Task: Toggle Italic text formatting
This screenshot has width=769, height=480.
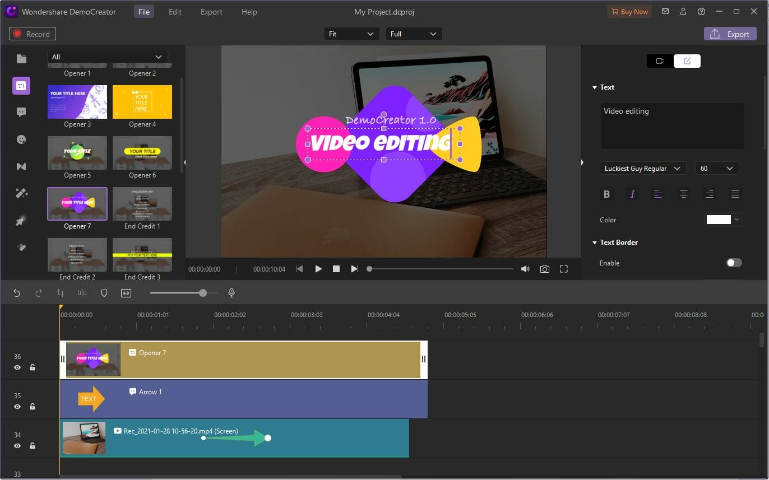Action: (x=632, y=194)
